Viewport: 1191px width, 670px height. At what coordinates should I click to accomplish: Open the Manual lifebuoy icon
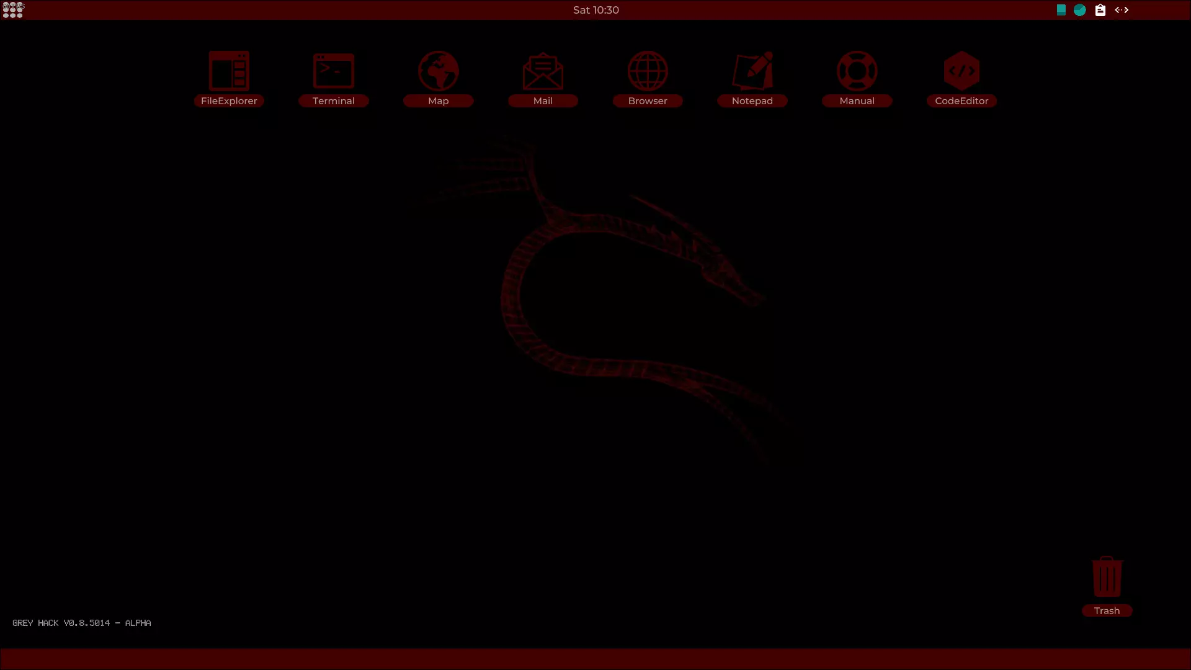point(857,71)
